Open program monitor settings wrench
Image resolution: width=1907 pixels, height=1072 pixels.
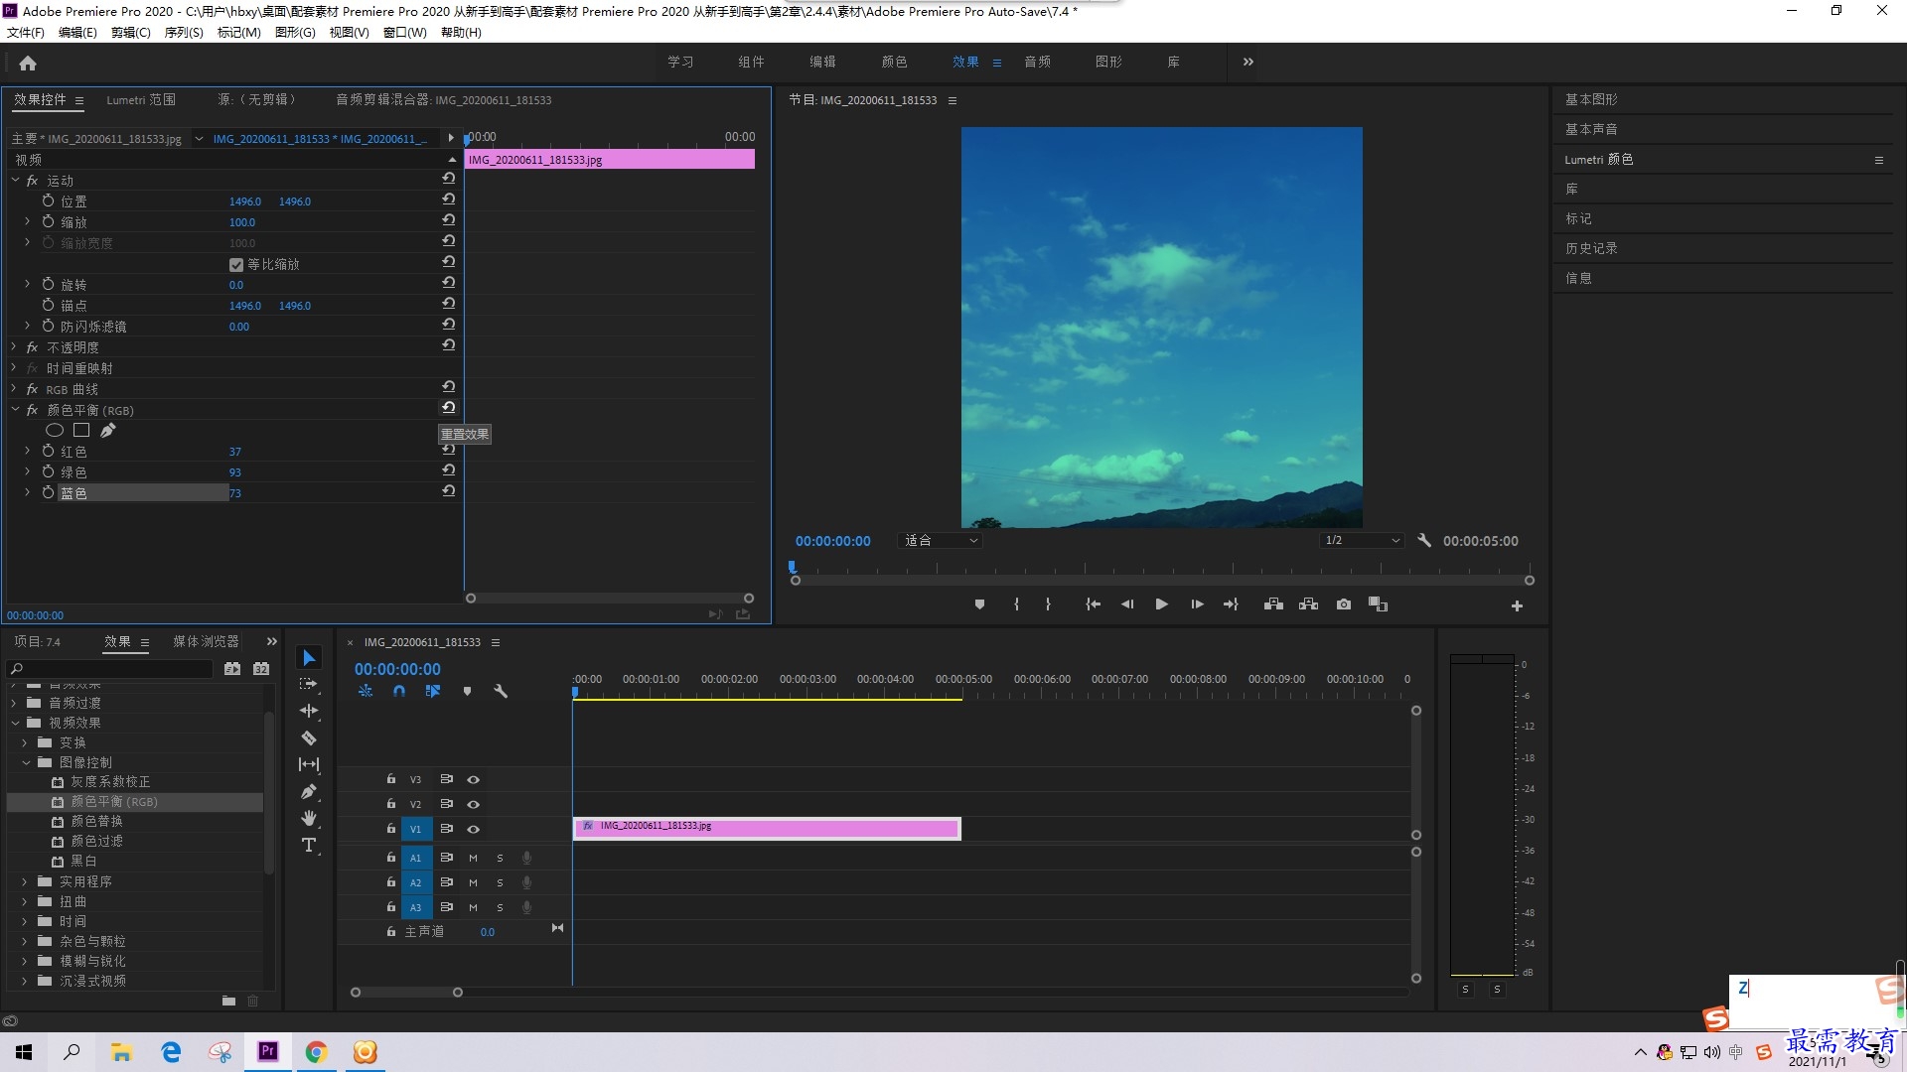pos(1424,541)
